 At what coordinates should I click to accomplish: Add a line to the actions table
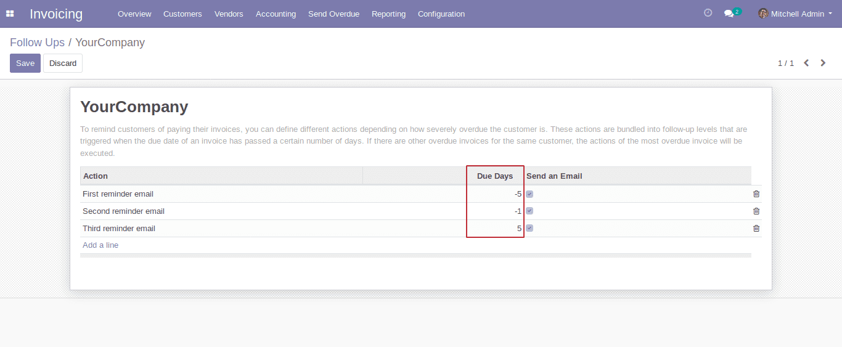(x=100, y=245)
